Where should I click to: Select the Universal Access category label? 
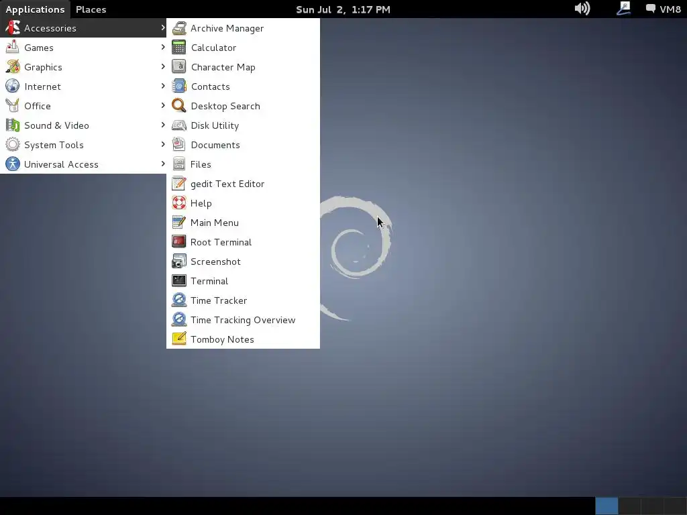pos(61,164)
